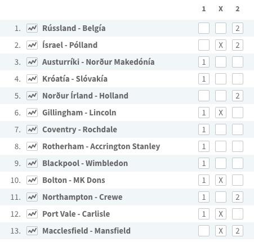Check the 2 box for Bolton - MK Dons

pos(238,180)
